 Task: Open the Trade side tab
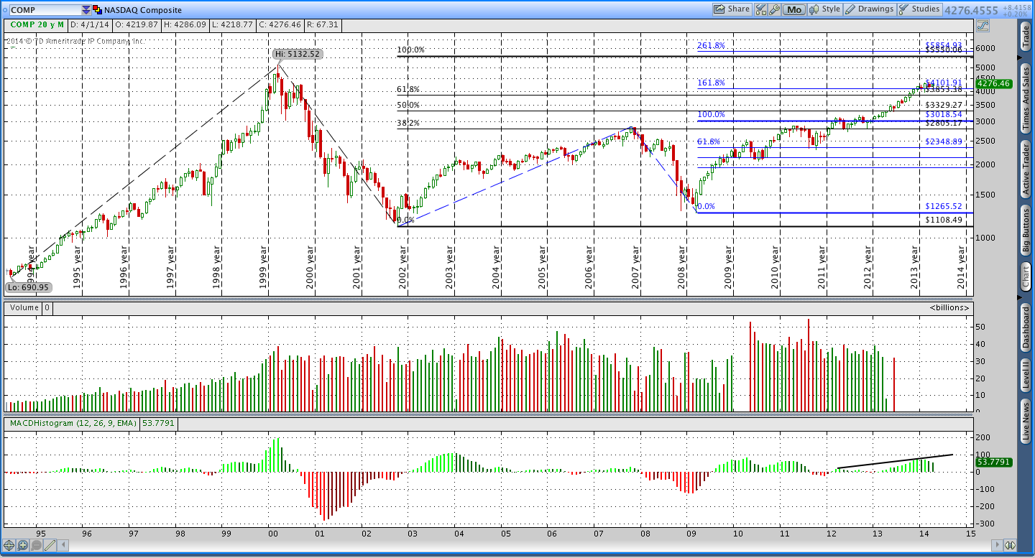point(1026,36)
